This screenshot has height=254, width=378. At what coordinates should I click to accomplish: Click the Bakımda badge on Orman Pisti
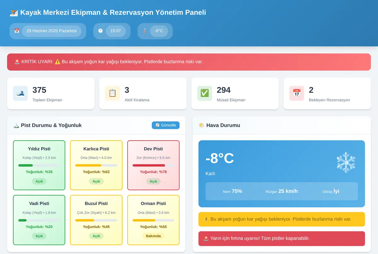tap(153, 236)
